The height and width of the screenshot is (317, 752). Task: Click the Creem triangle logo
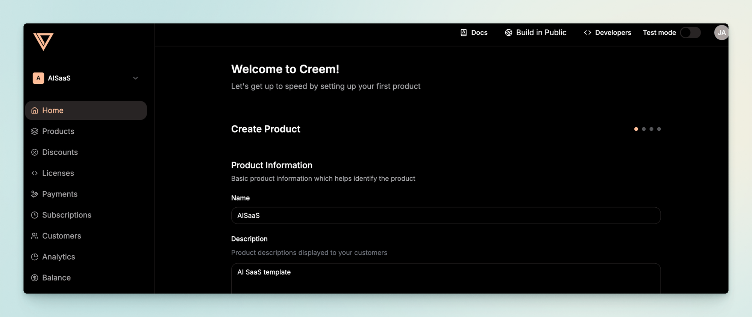click(43, 41)
